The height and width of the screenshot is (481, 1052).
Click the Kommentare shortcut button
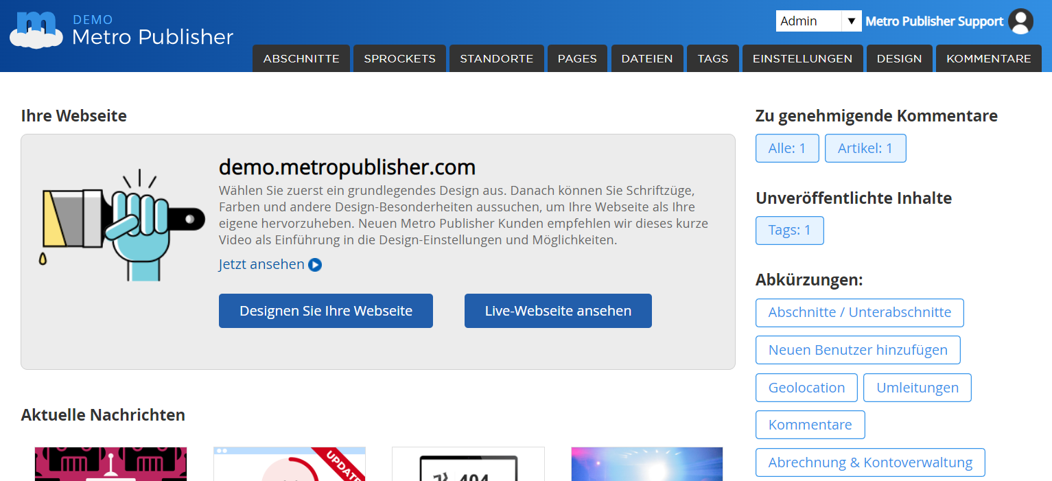point(810,425)
